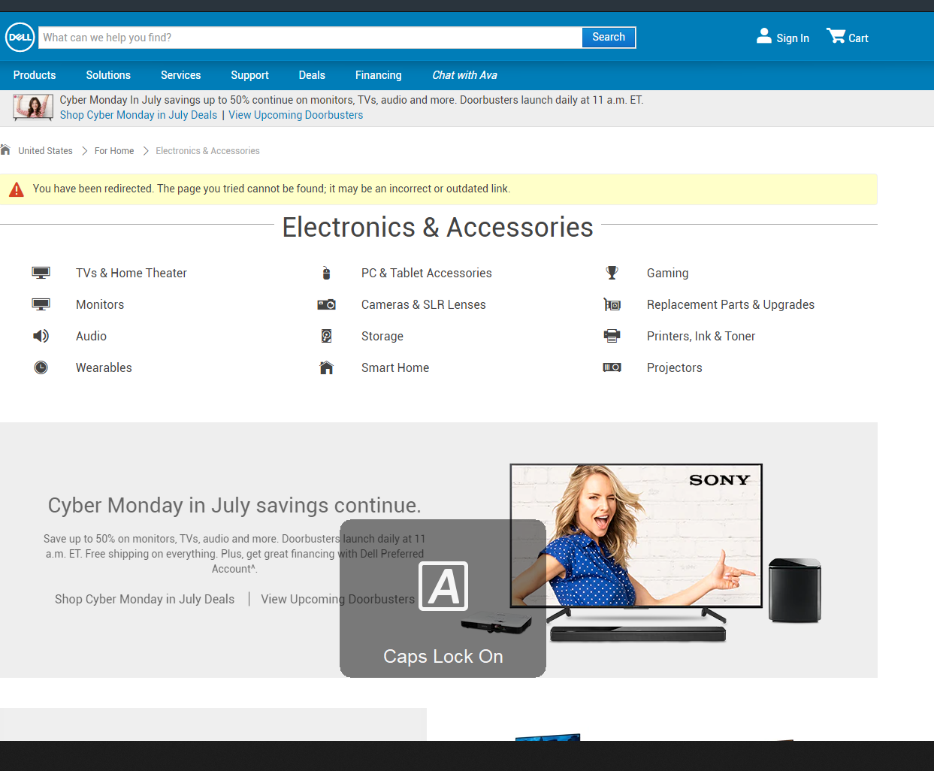Click the TVs & Home Theater icon

[x=41, y=273]
